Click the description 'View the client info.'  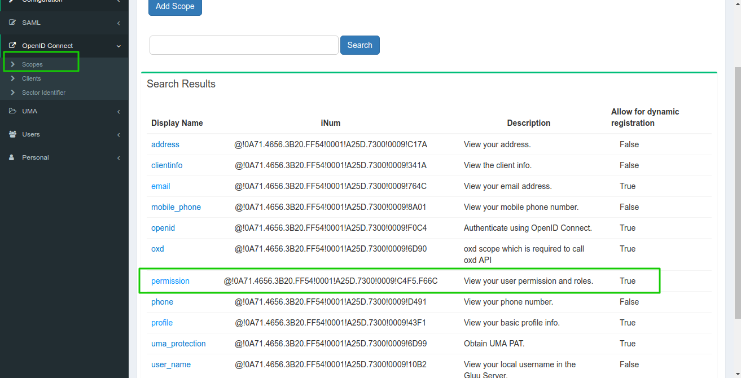(x=498, y=165)
